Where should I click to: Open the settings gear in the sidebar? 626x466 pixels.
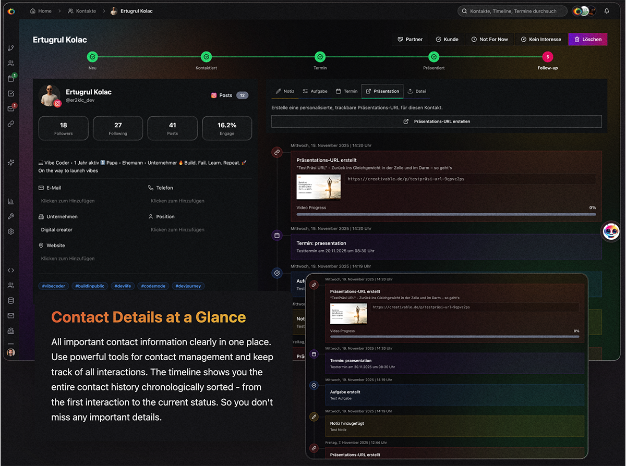click(10, 231)
